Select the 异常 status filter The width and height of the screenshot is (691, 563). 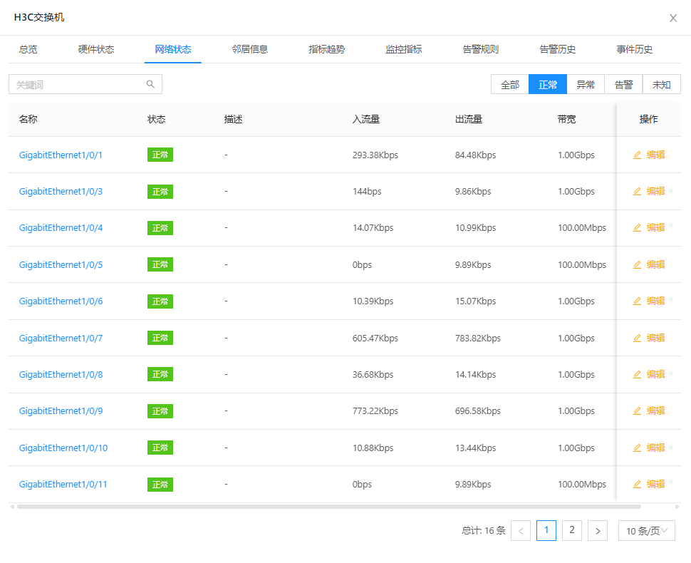coord(586,85)
